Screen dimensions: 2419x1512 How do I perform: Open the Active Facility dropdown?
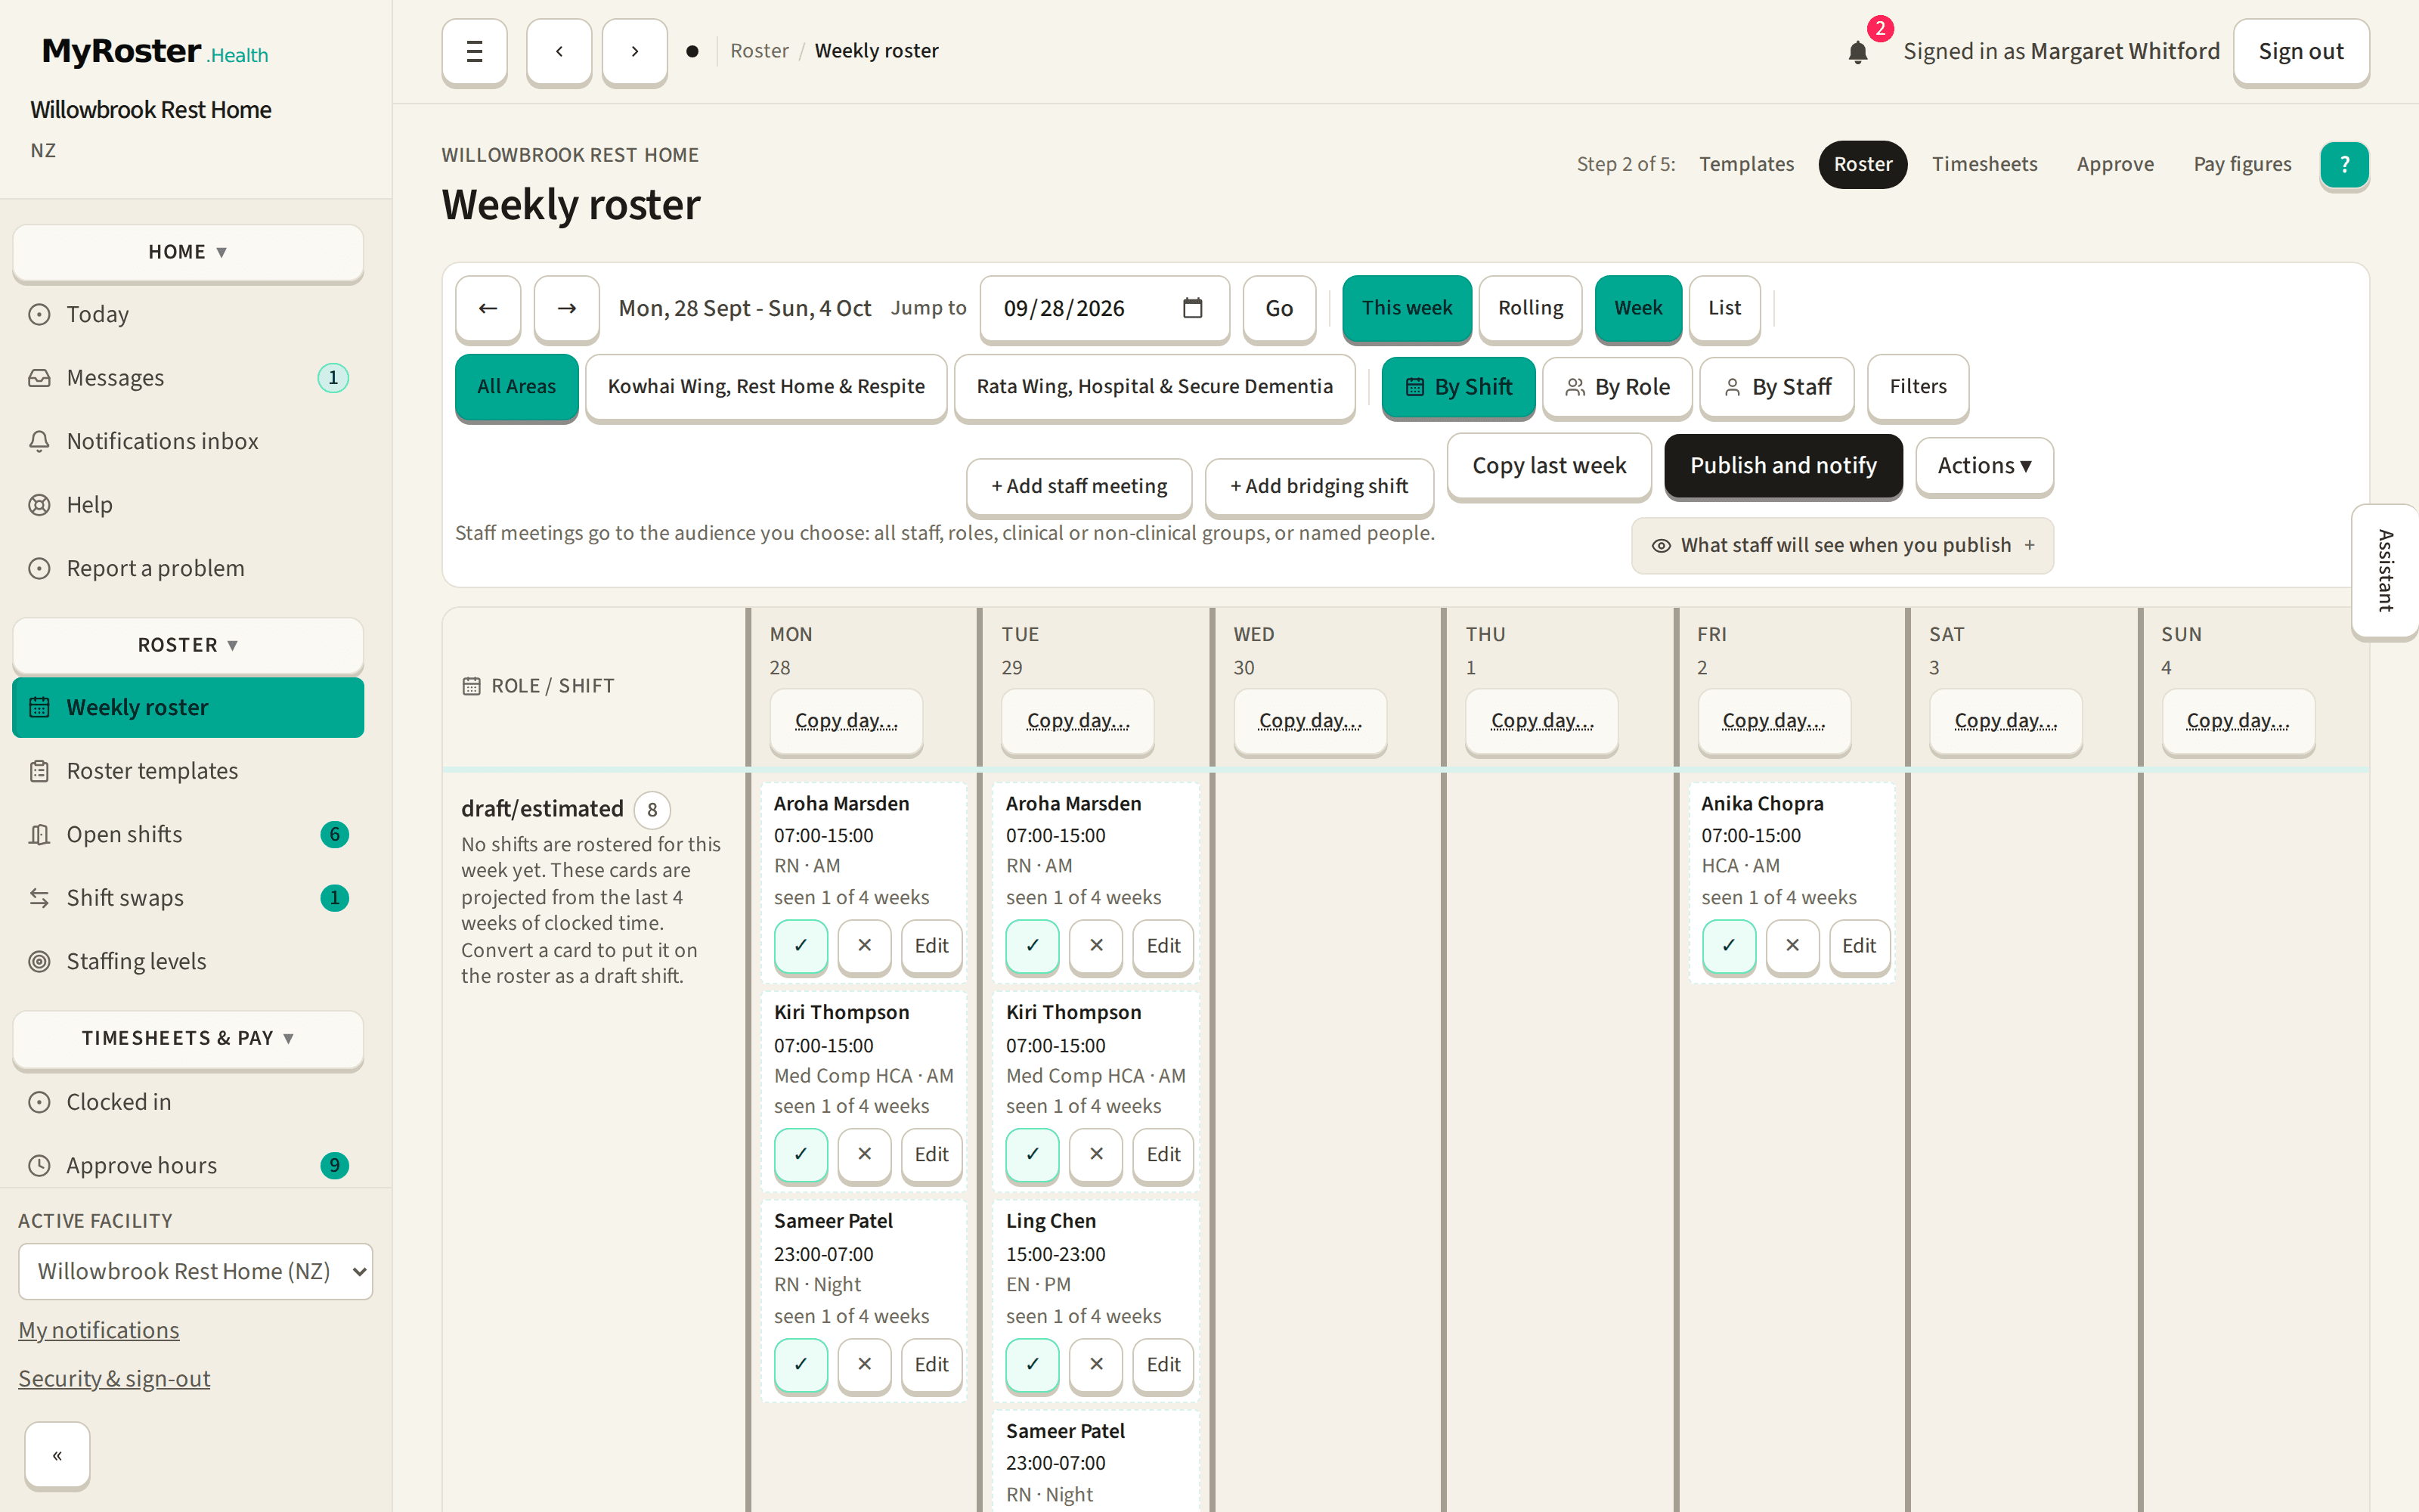[x=196, y=1271]
